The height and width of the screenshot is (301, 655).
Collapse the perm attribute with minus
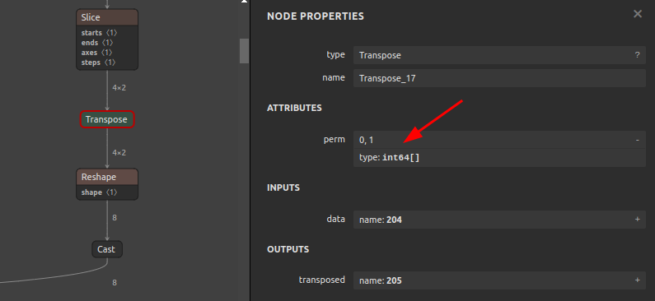[638, 140]
